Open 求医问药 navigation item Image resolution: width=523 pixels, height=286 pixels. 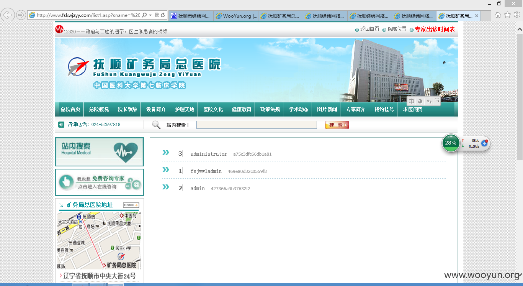[x=413, y=109]
